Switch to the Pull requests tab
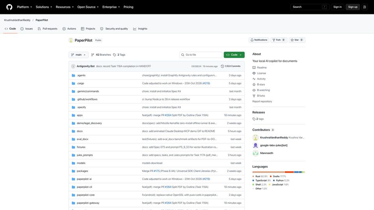 click(x=48, y=28)
